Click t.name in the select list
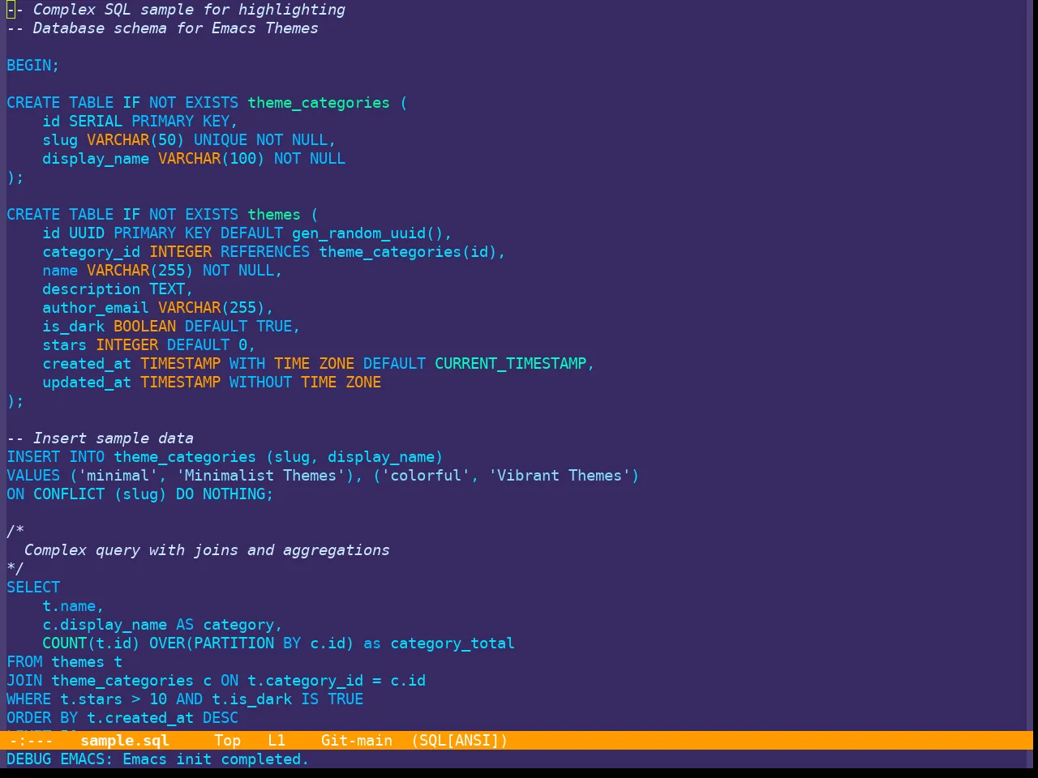This screenshot has height=778, width=1038. 69,606
